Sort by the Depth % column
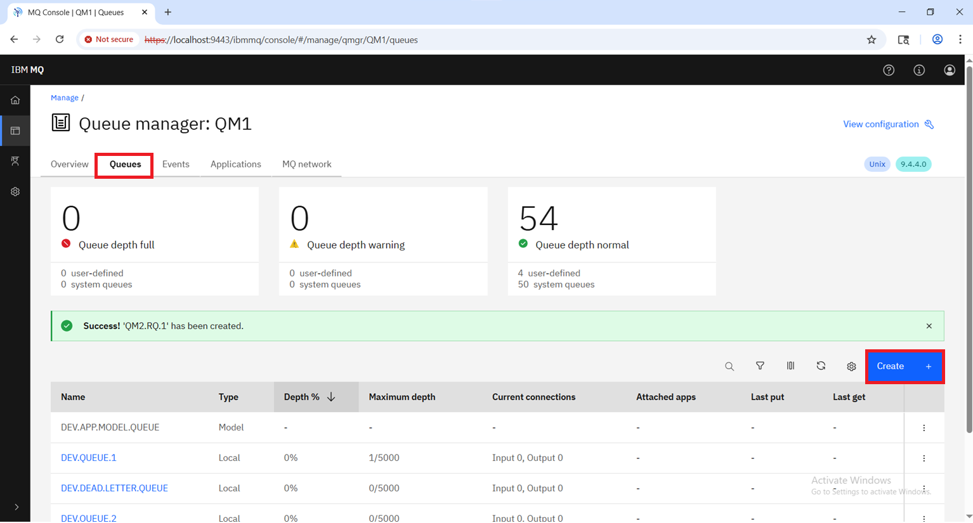The height and width of the screenshot is (523, 973). (x=316, y=397)
